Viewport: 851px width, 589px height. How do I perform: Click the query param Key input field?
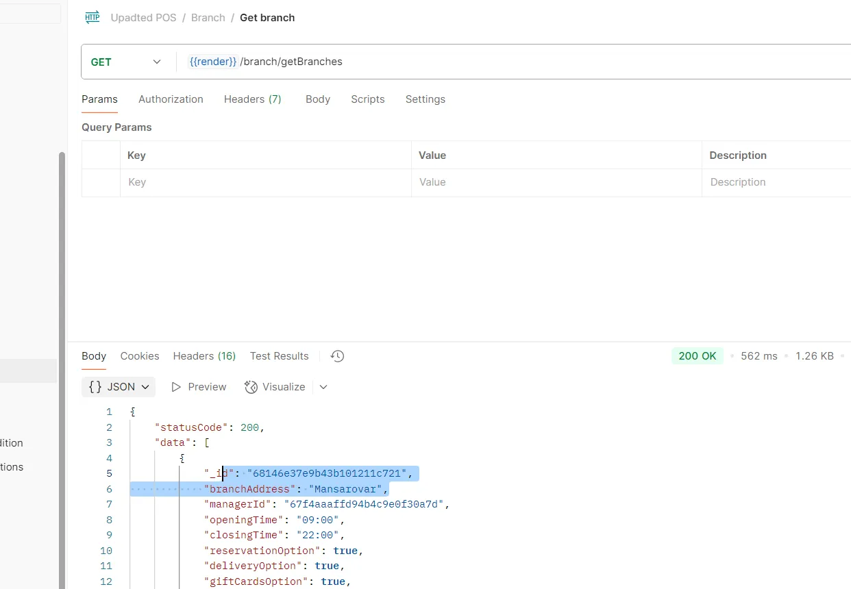(265, 182)
